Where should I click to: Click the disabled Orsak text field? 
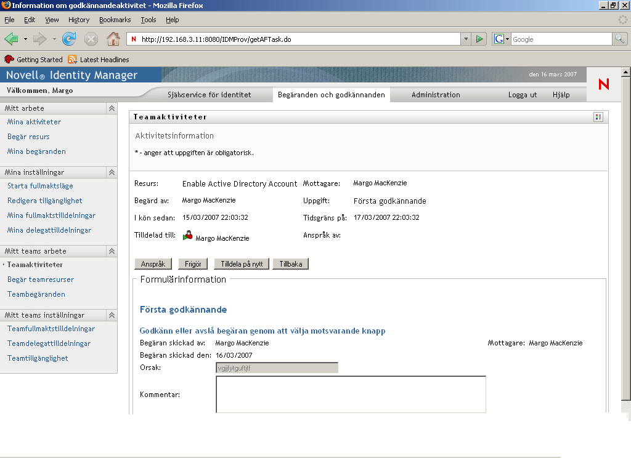277,368
